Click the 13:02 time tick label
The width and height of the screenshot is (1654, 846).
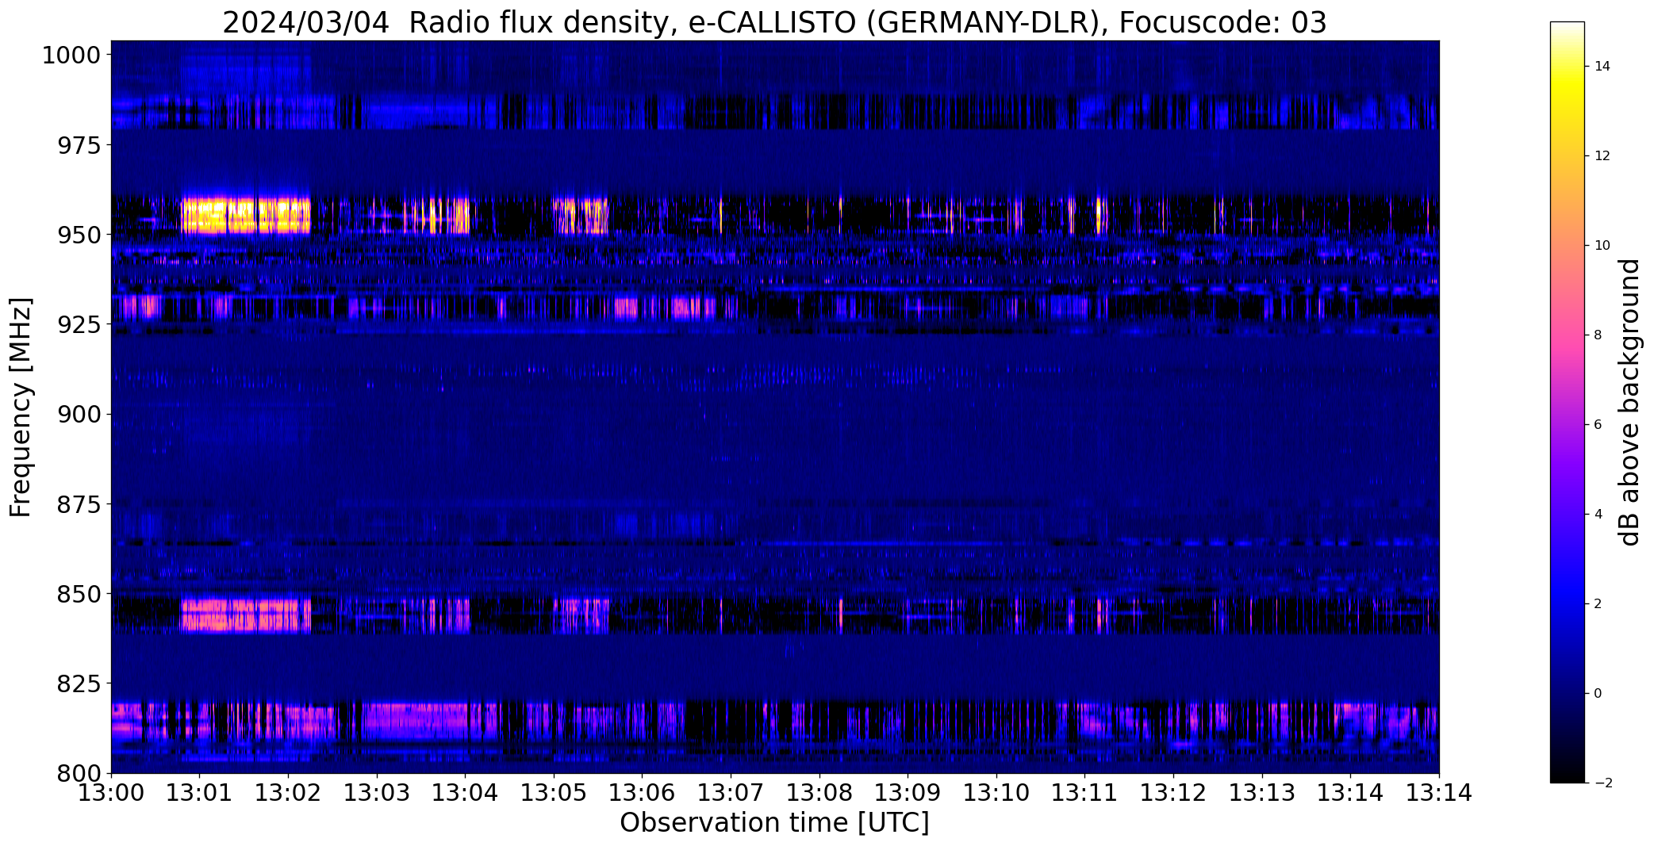(x=288, y=793)
